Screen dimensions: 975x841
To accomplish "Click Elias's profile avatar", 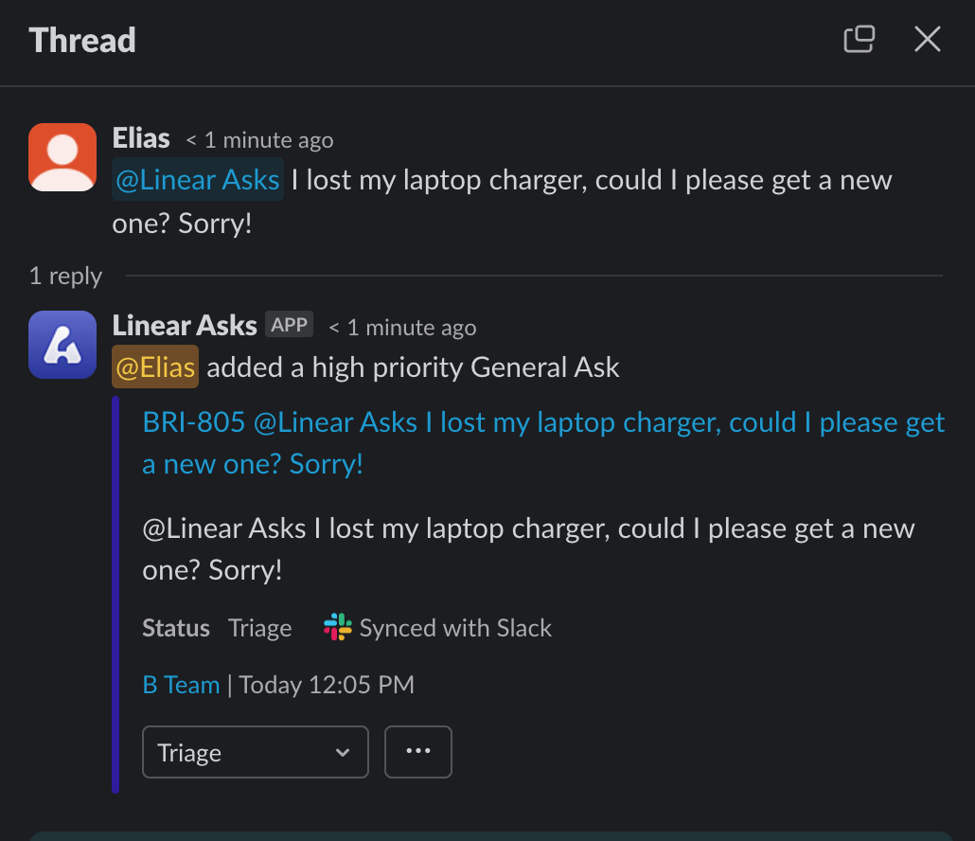I will tap(62, 156).
